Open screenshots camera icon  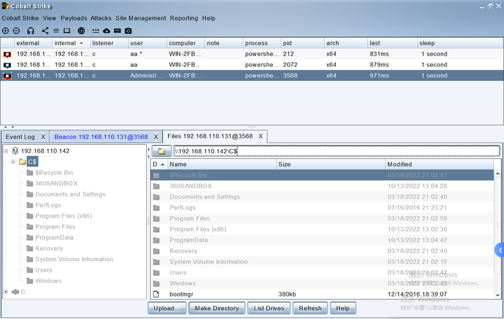coord(128,31)
